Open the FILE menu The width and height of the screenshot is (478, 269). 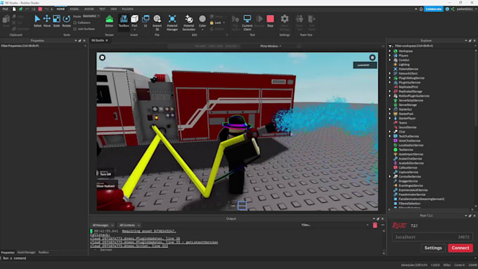tap(5, 9)
